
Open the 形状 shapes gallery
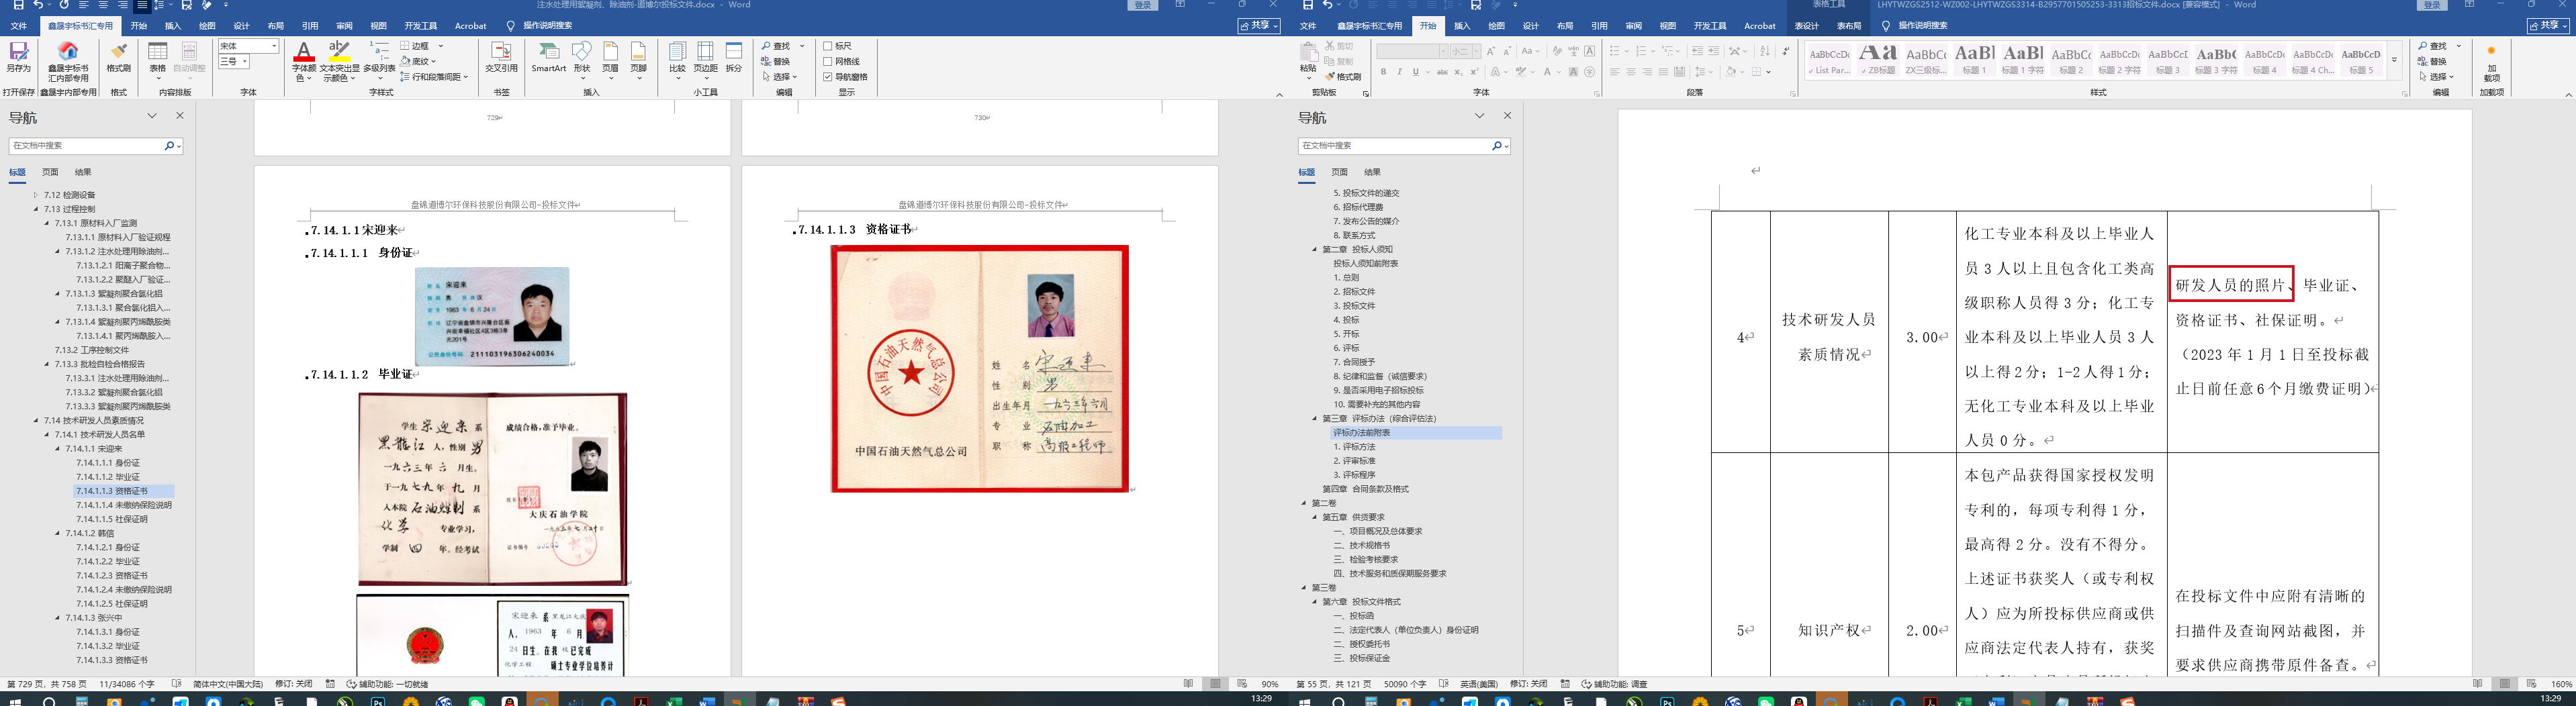click(x=581, y=57)
